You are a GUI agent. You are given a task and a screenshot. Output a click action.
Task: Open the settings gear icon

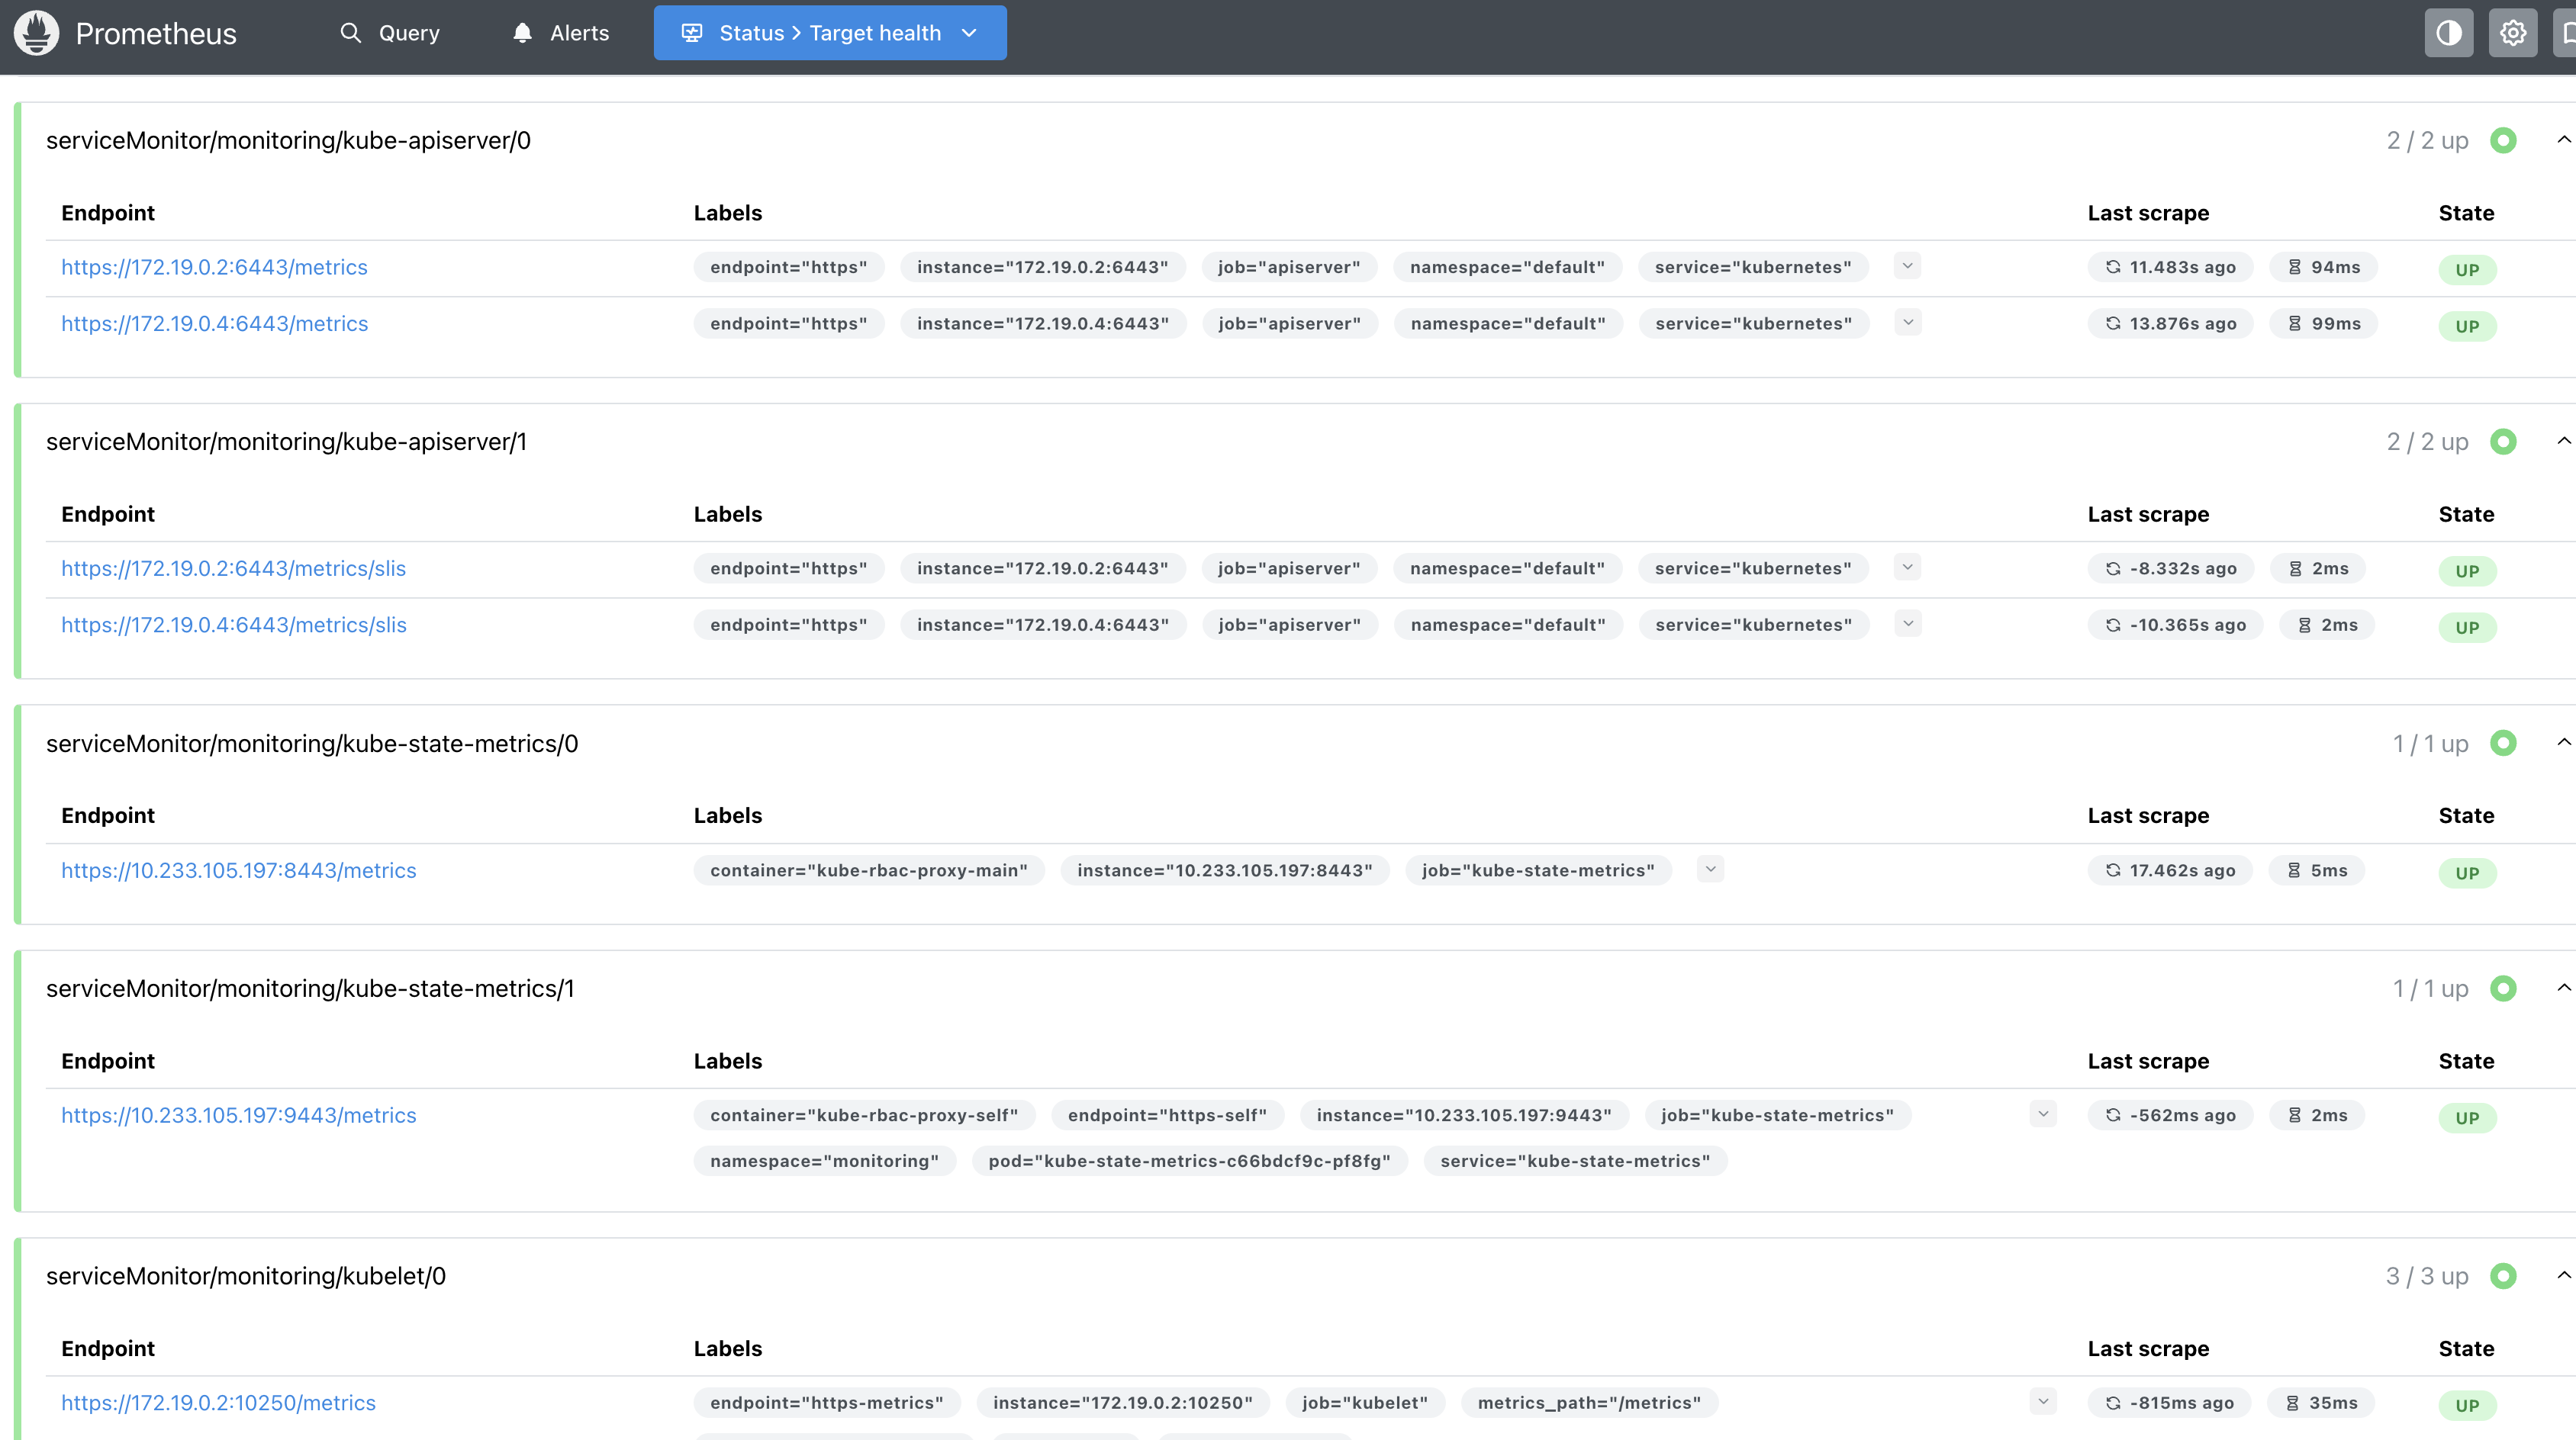2512,33
